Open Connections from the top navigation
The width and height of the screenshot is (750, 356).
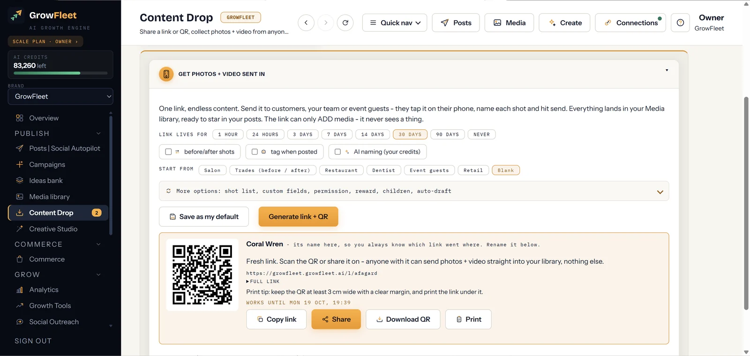[630, 22]
